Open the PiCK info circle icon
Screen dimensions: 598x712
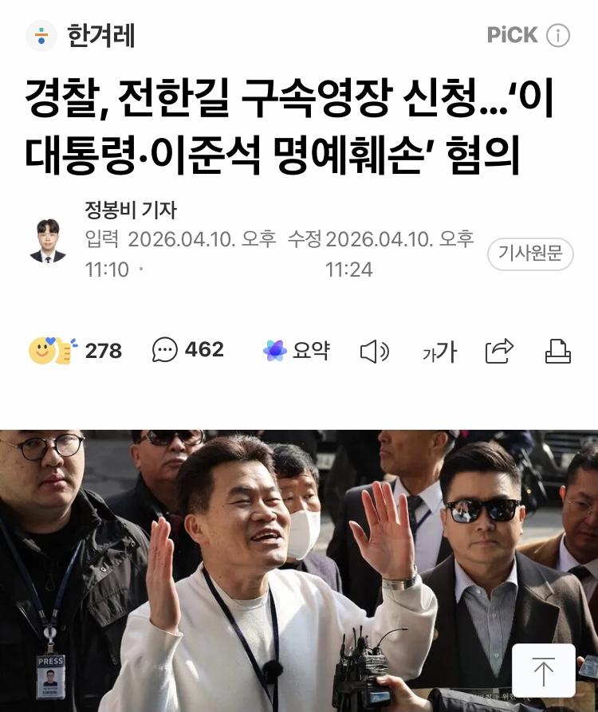click(558, 35)
